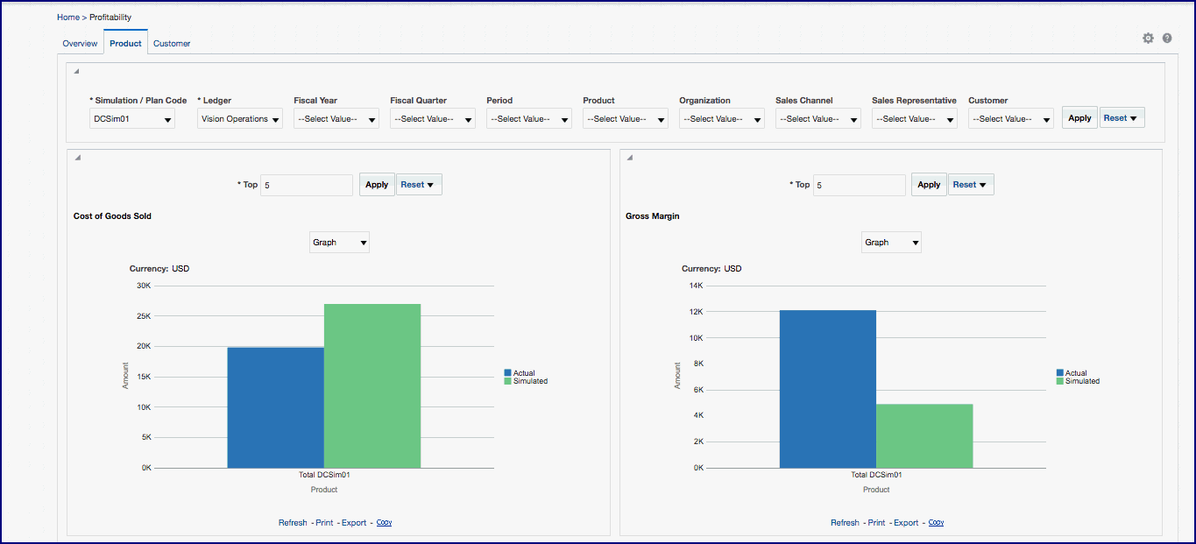Open the Sales Representative dropdown
The height and width of the screenshot is (544, 1196).
coord(915,119)
